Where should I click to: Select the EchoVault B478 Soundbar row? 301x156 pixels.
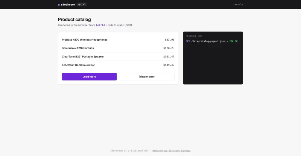coord(118,65)
